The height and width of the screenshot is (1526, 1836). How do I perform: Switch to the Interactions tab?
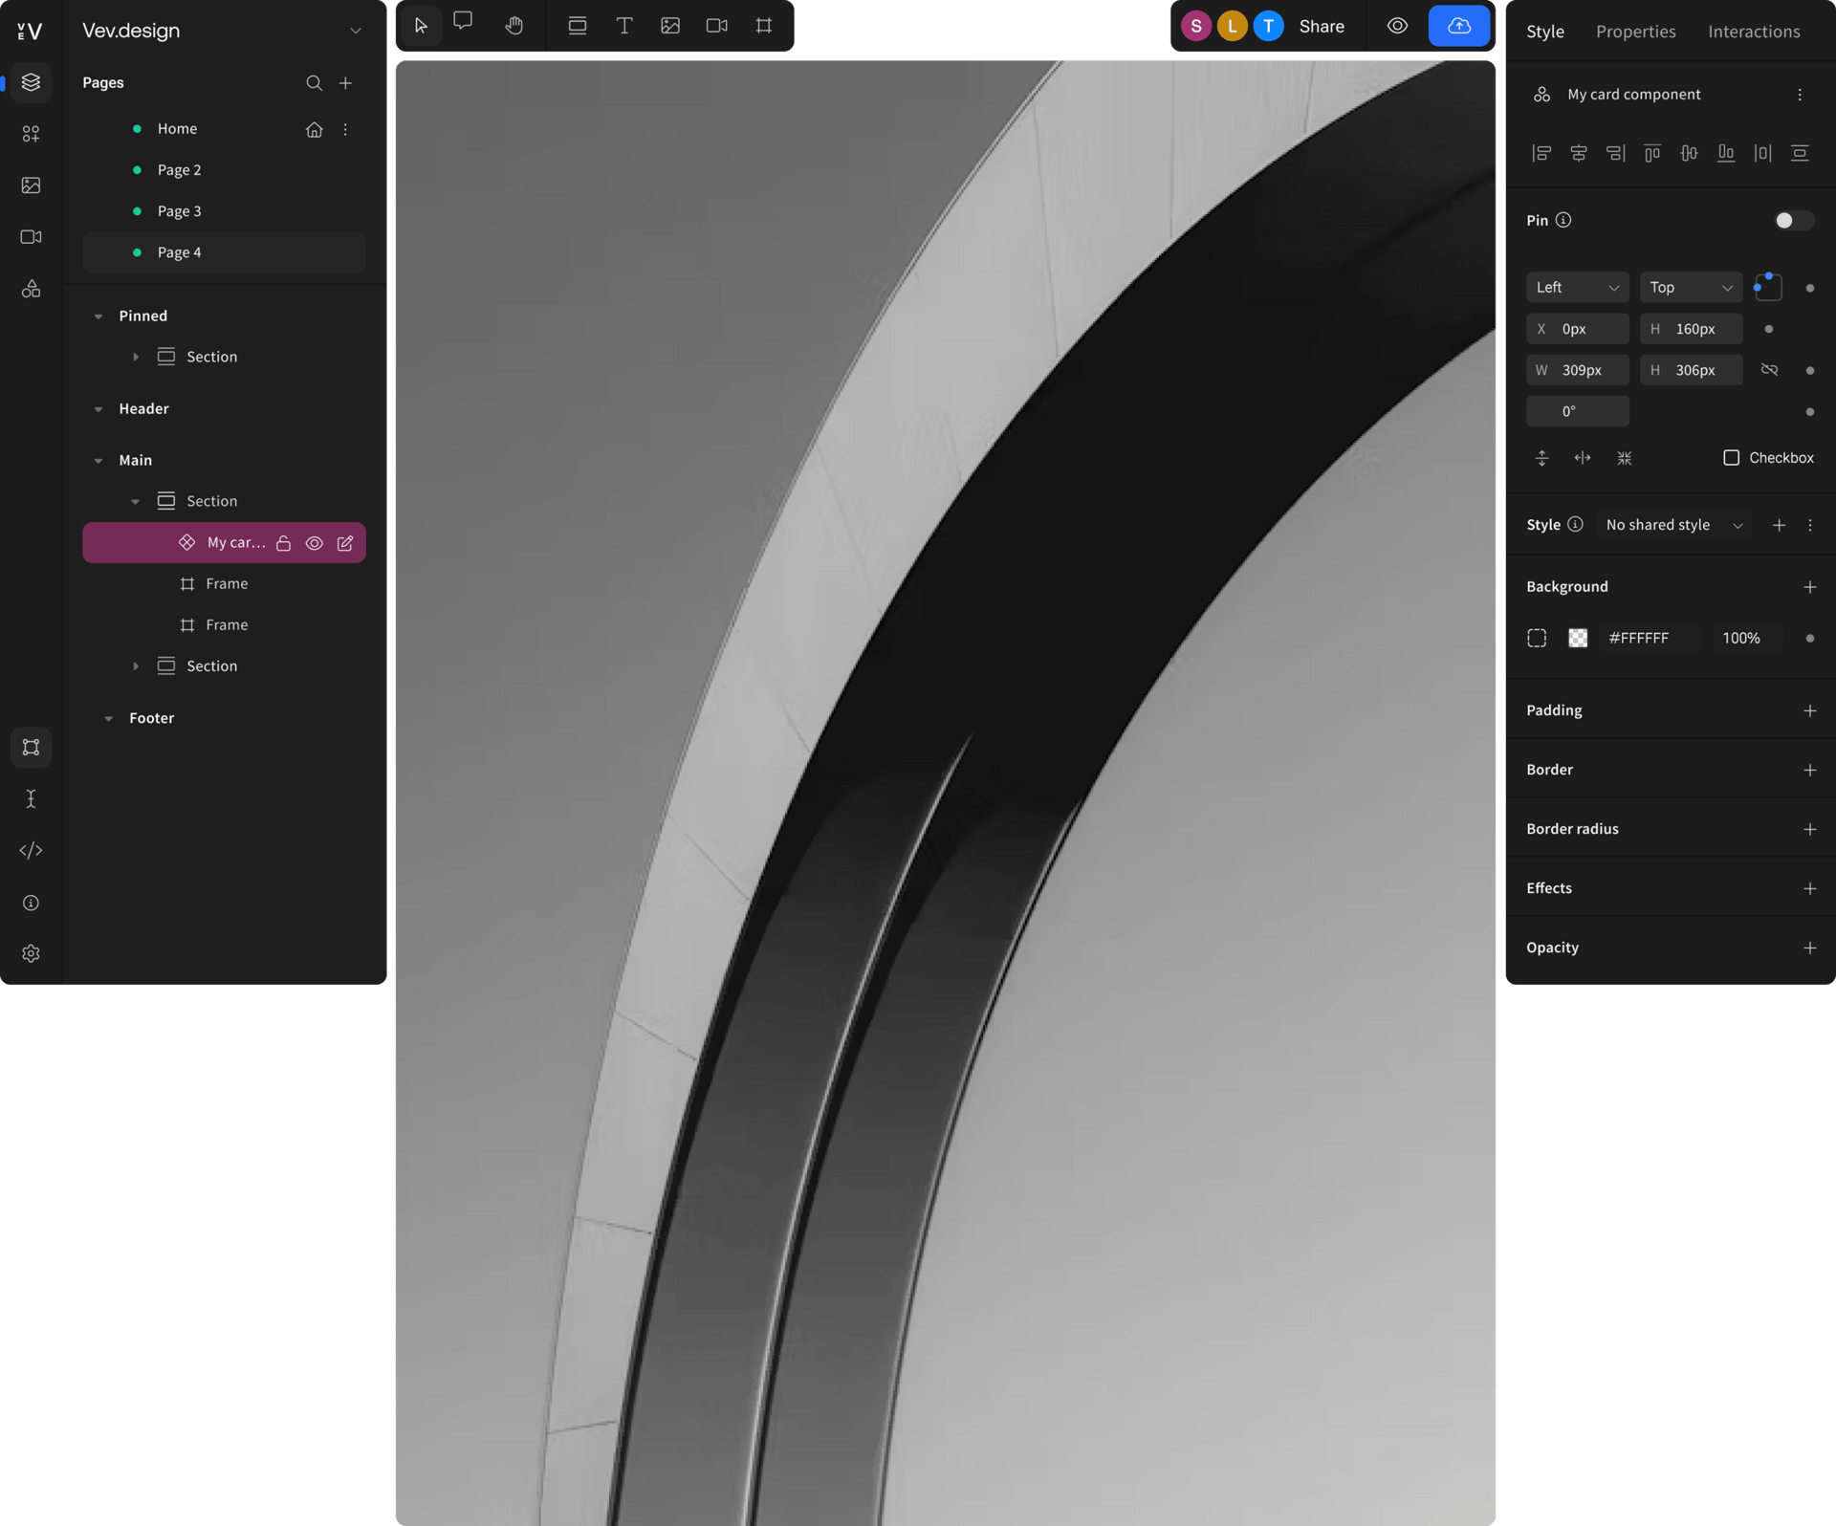point(1754,31)
